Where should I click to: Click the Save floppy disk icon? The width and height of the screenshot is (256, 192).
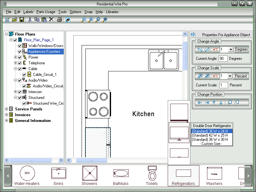click(22, 20)
